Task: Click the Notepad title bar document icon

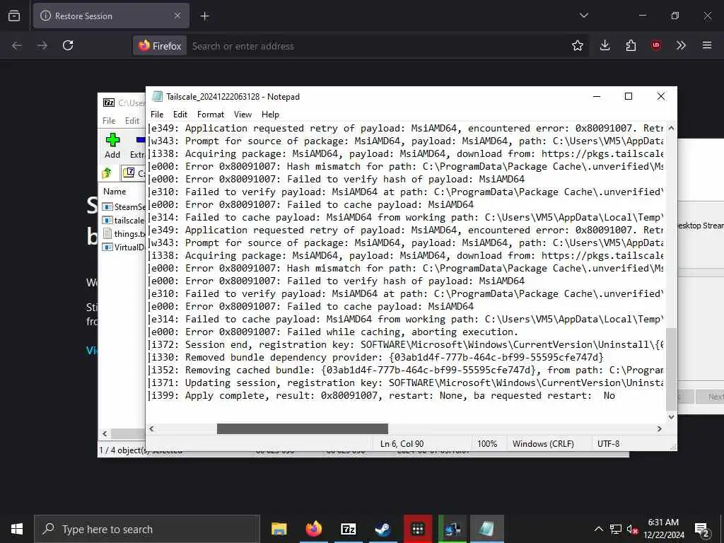Action: point(158,96)
